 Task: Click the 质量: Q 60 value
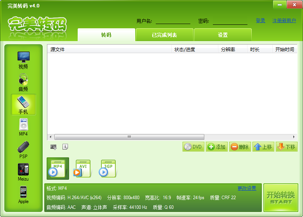click(163, 207)
